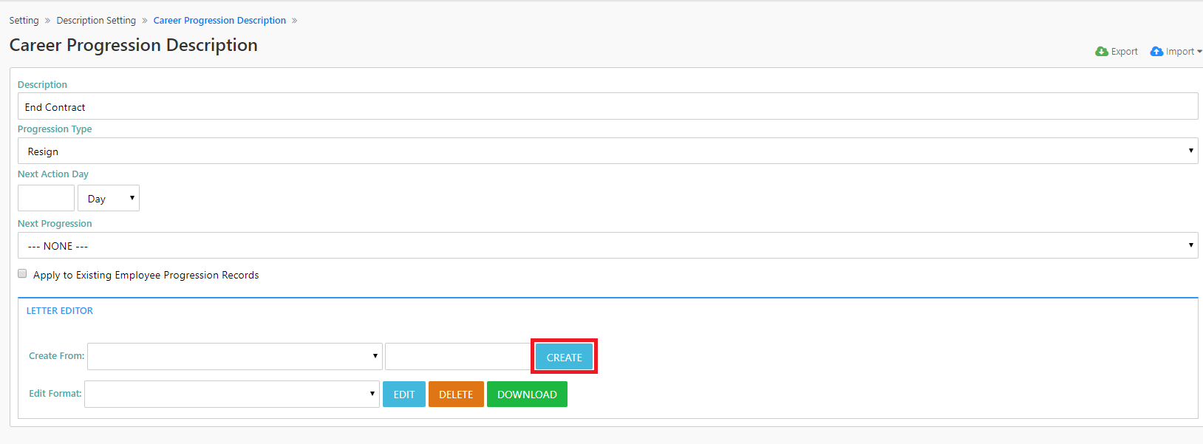The height and width of the screenshot is (444, 1203).
Task: Click the Next Action Day number field
Action: (x=46, y=198)
